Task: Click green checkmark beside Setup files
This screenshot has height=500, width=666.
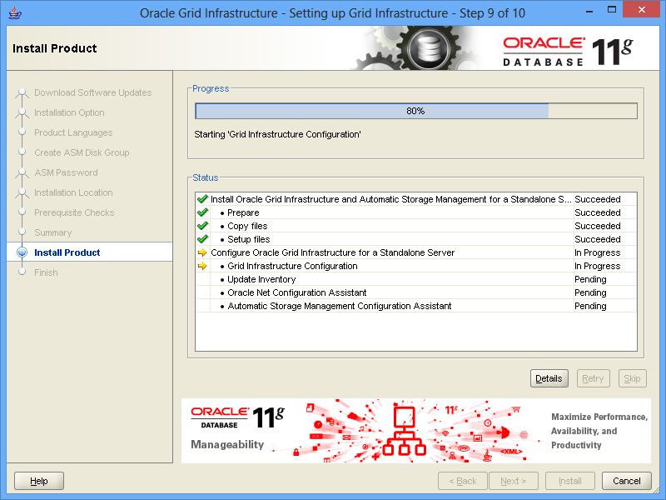Action: (202, 239)
